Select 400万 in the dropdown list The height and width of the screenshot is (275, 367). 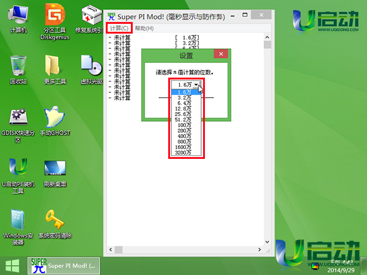[x=186, y=136]
